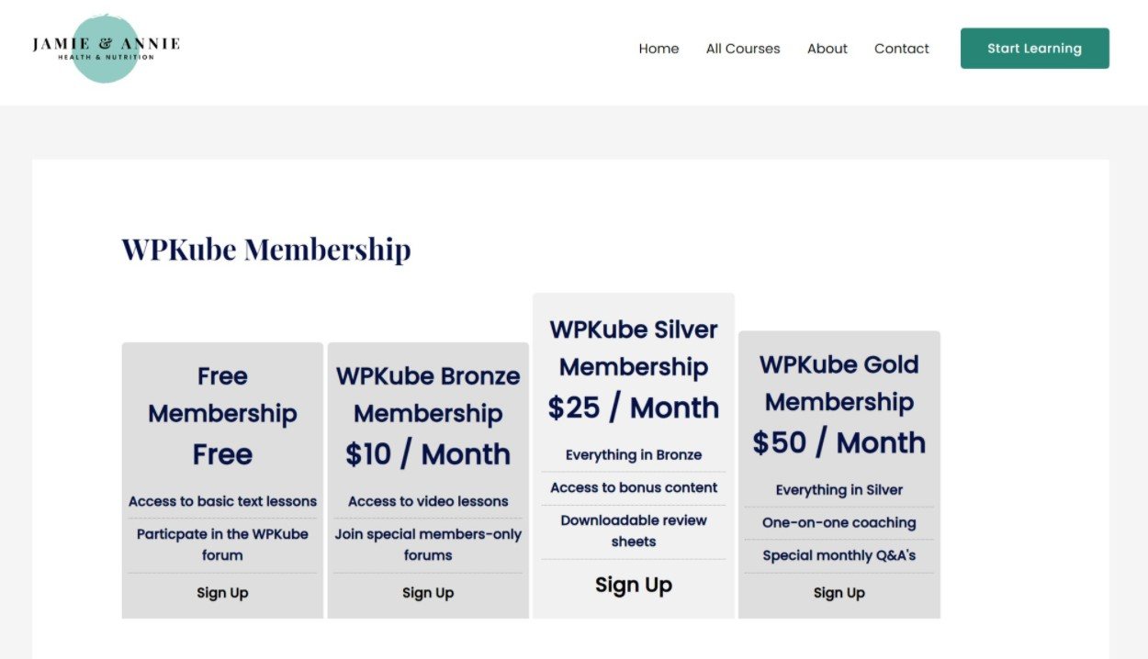Select the WPKube Membership page heading
This screenshot has height=659, width=1148.
point(266,250)
